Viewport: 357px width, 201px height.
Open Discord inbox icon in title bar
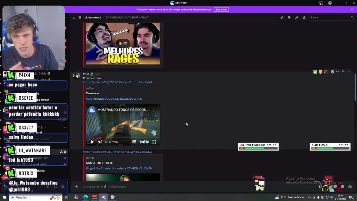[x=321, y=3]
